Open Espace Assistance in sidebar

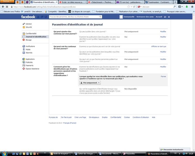[x=32, y=69]
